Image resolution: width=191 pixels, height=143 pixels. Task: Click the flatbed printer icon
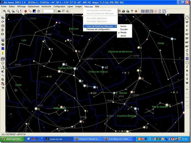[123, 11]
